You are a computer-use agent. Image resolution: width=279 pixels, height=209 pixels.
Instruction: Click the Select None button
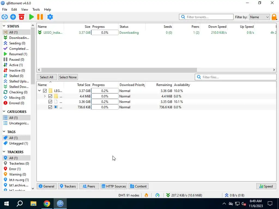(68, 77)
